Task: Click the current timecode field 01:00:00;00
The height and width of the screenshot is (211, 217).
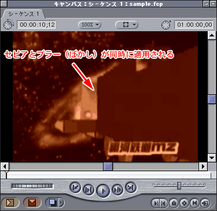Action: point(194,25)
